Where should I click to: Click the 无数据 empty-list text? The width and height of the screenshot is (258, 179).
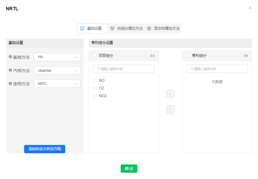[217, 82]
